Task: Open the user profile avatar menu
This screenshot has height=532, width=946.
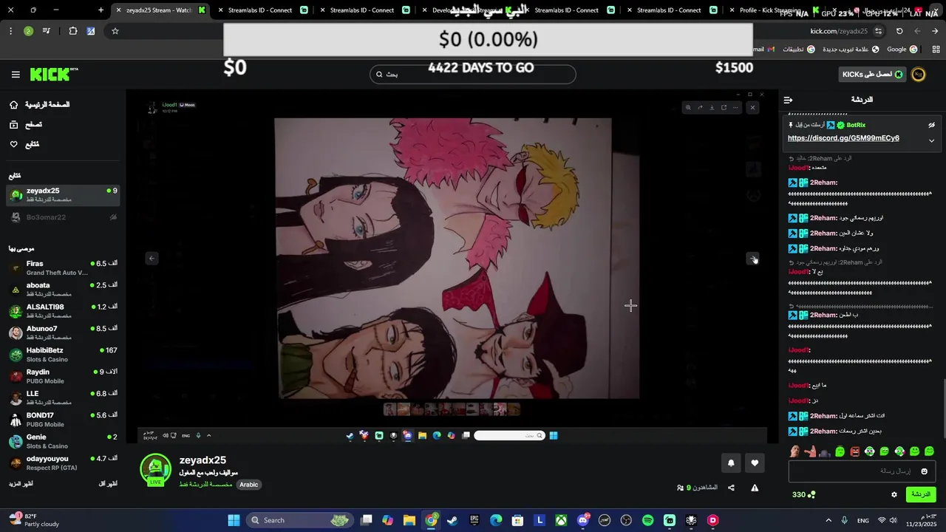Action: pos(919,75)
